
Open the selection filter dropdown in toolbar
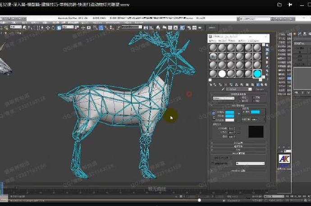(x=16, y=27)
